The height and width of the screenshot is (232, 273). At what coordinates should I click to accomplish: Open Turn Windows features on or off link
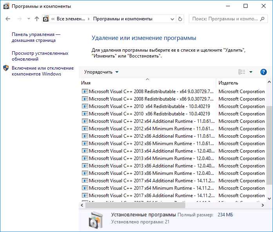click(x=43, y=71)
